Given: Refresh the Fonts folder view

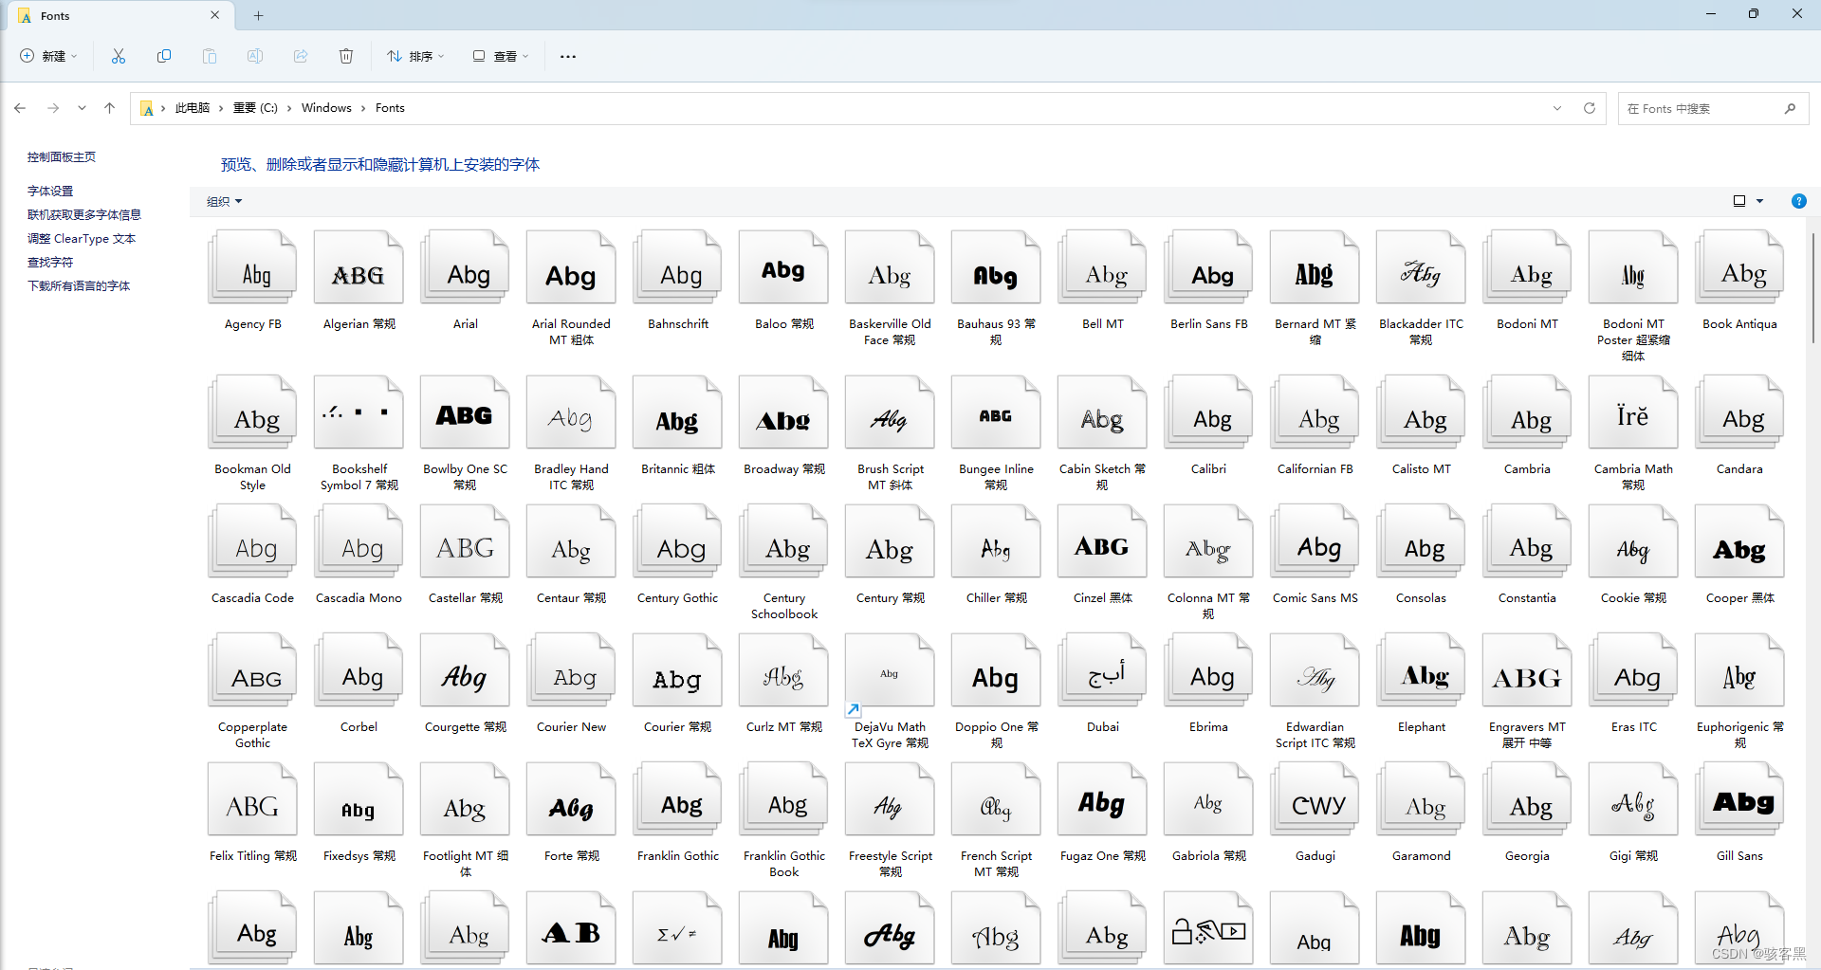Looking at the screenshot, I should point(1589,108).
